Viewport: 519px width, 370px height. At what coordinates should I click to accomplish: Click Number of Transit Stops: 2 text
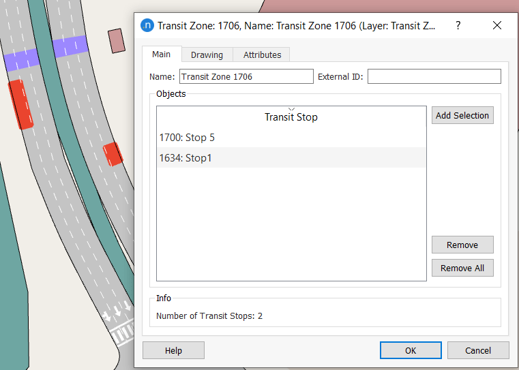tap(209, 316)
